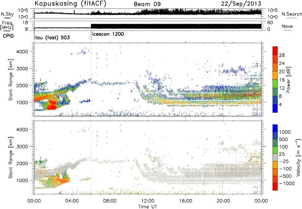Select the "tau (fast) 503" CPID annotation

pos(52,37)
